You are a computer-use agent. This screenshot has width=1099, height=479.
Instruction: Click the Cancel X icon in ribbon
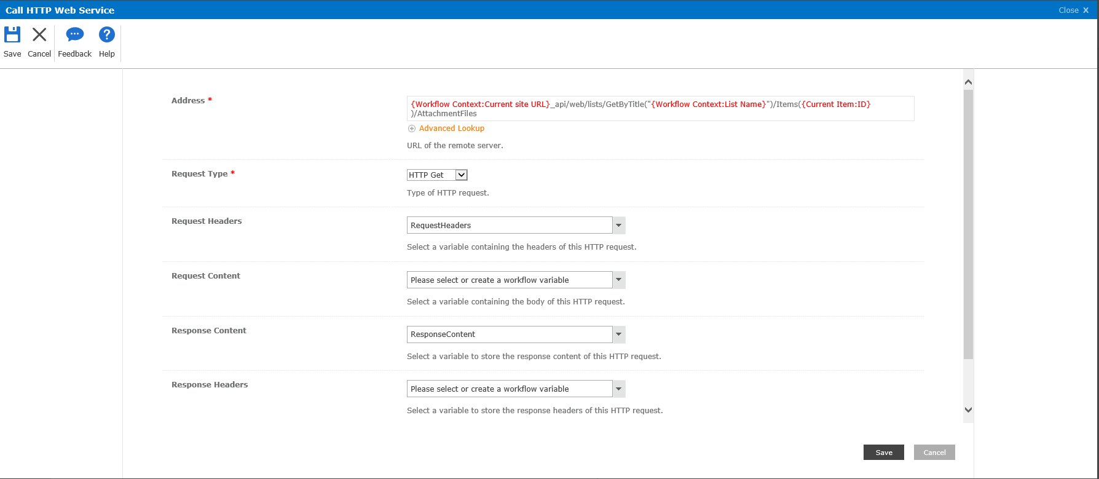[x=39, y=34]
